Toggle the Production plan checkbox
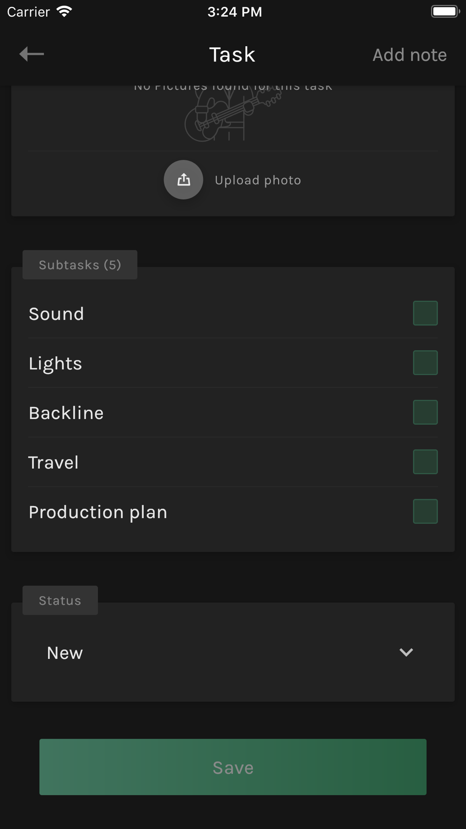The width and height of the screenshot is (466, 829). point(425,511)
